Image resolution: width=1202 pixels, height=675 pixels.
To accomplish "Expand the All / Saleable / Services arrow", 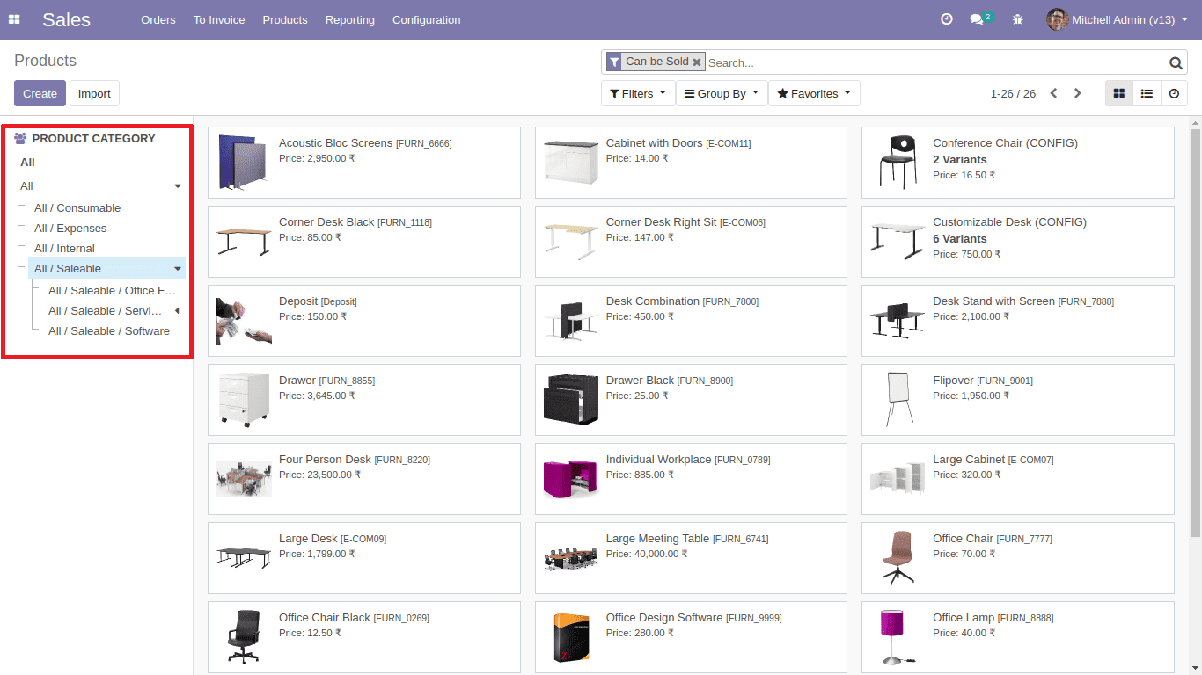I will coord(177,310).
